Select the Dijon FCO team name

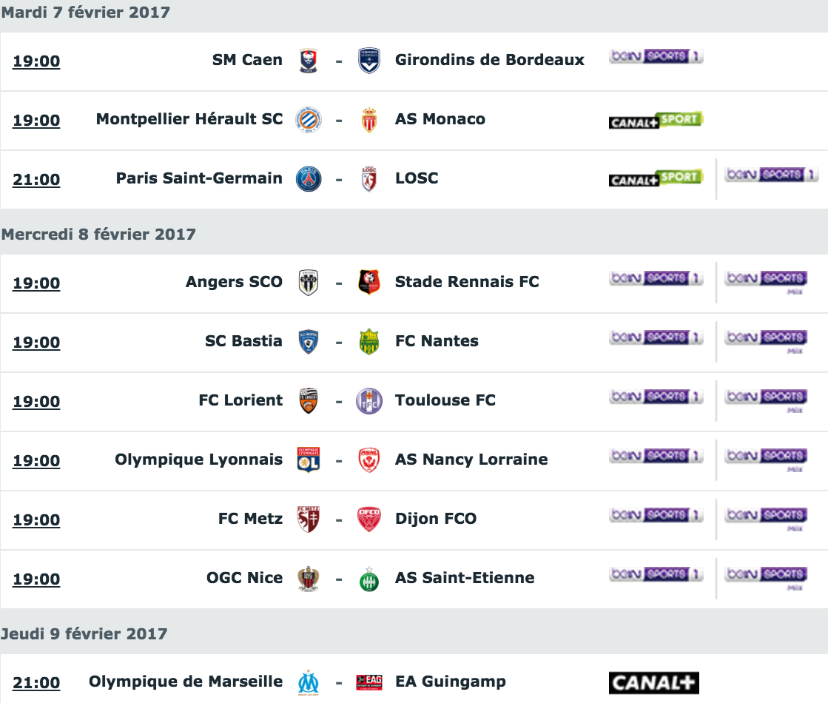pos(436,519)
